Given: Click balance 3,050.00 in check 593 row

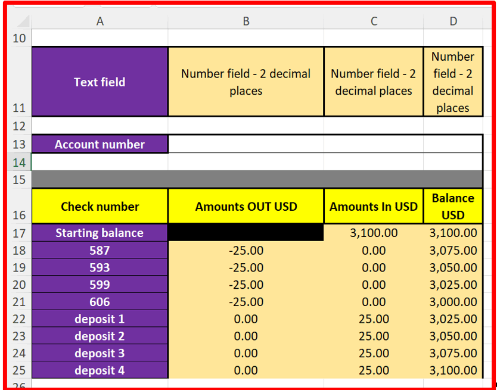Looking at the screenshot, I should [x=453, y=267].
